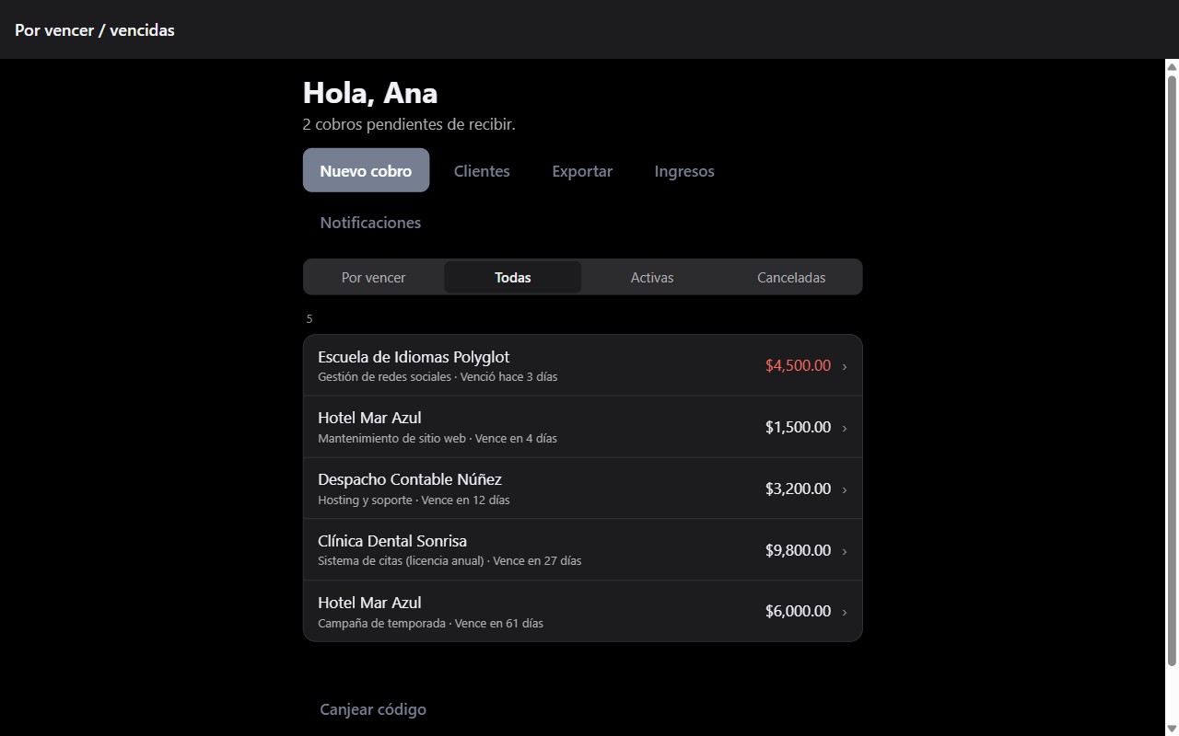Select the Todas filter tab

point(513,277)
